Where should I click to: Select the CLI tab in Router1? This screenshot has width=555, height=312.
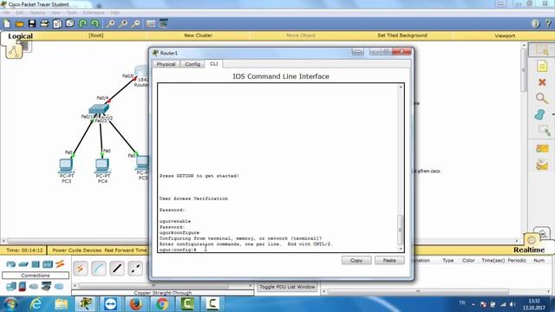(x=213, y=63)
